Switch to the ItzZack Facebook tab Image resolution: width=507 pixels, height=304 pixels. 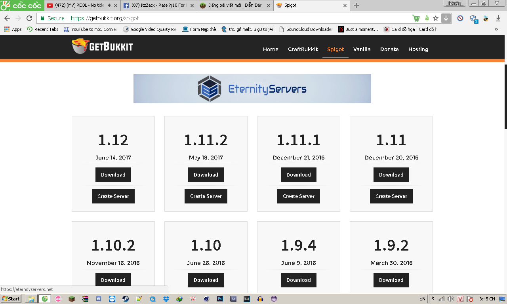point(158,6)
